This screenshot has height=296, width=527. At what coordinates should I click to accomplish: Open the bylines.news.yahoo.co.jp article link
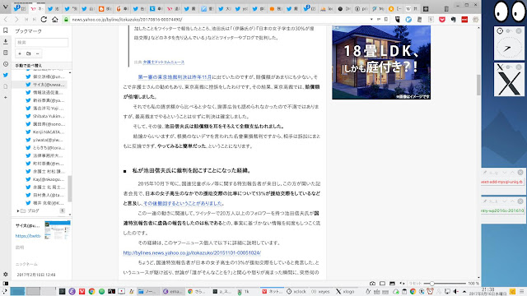pos(192,252)
